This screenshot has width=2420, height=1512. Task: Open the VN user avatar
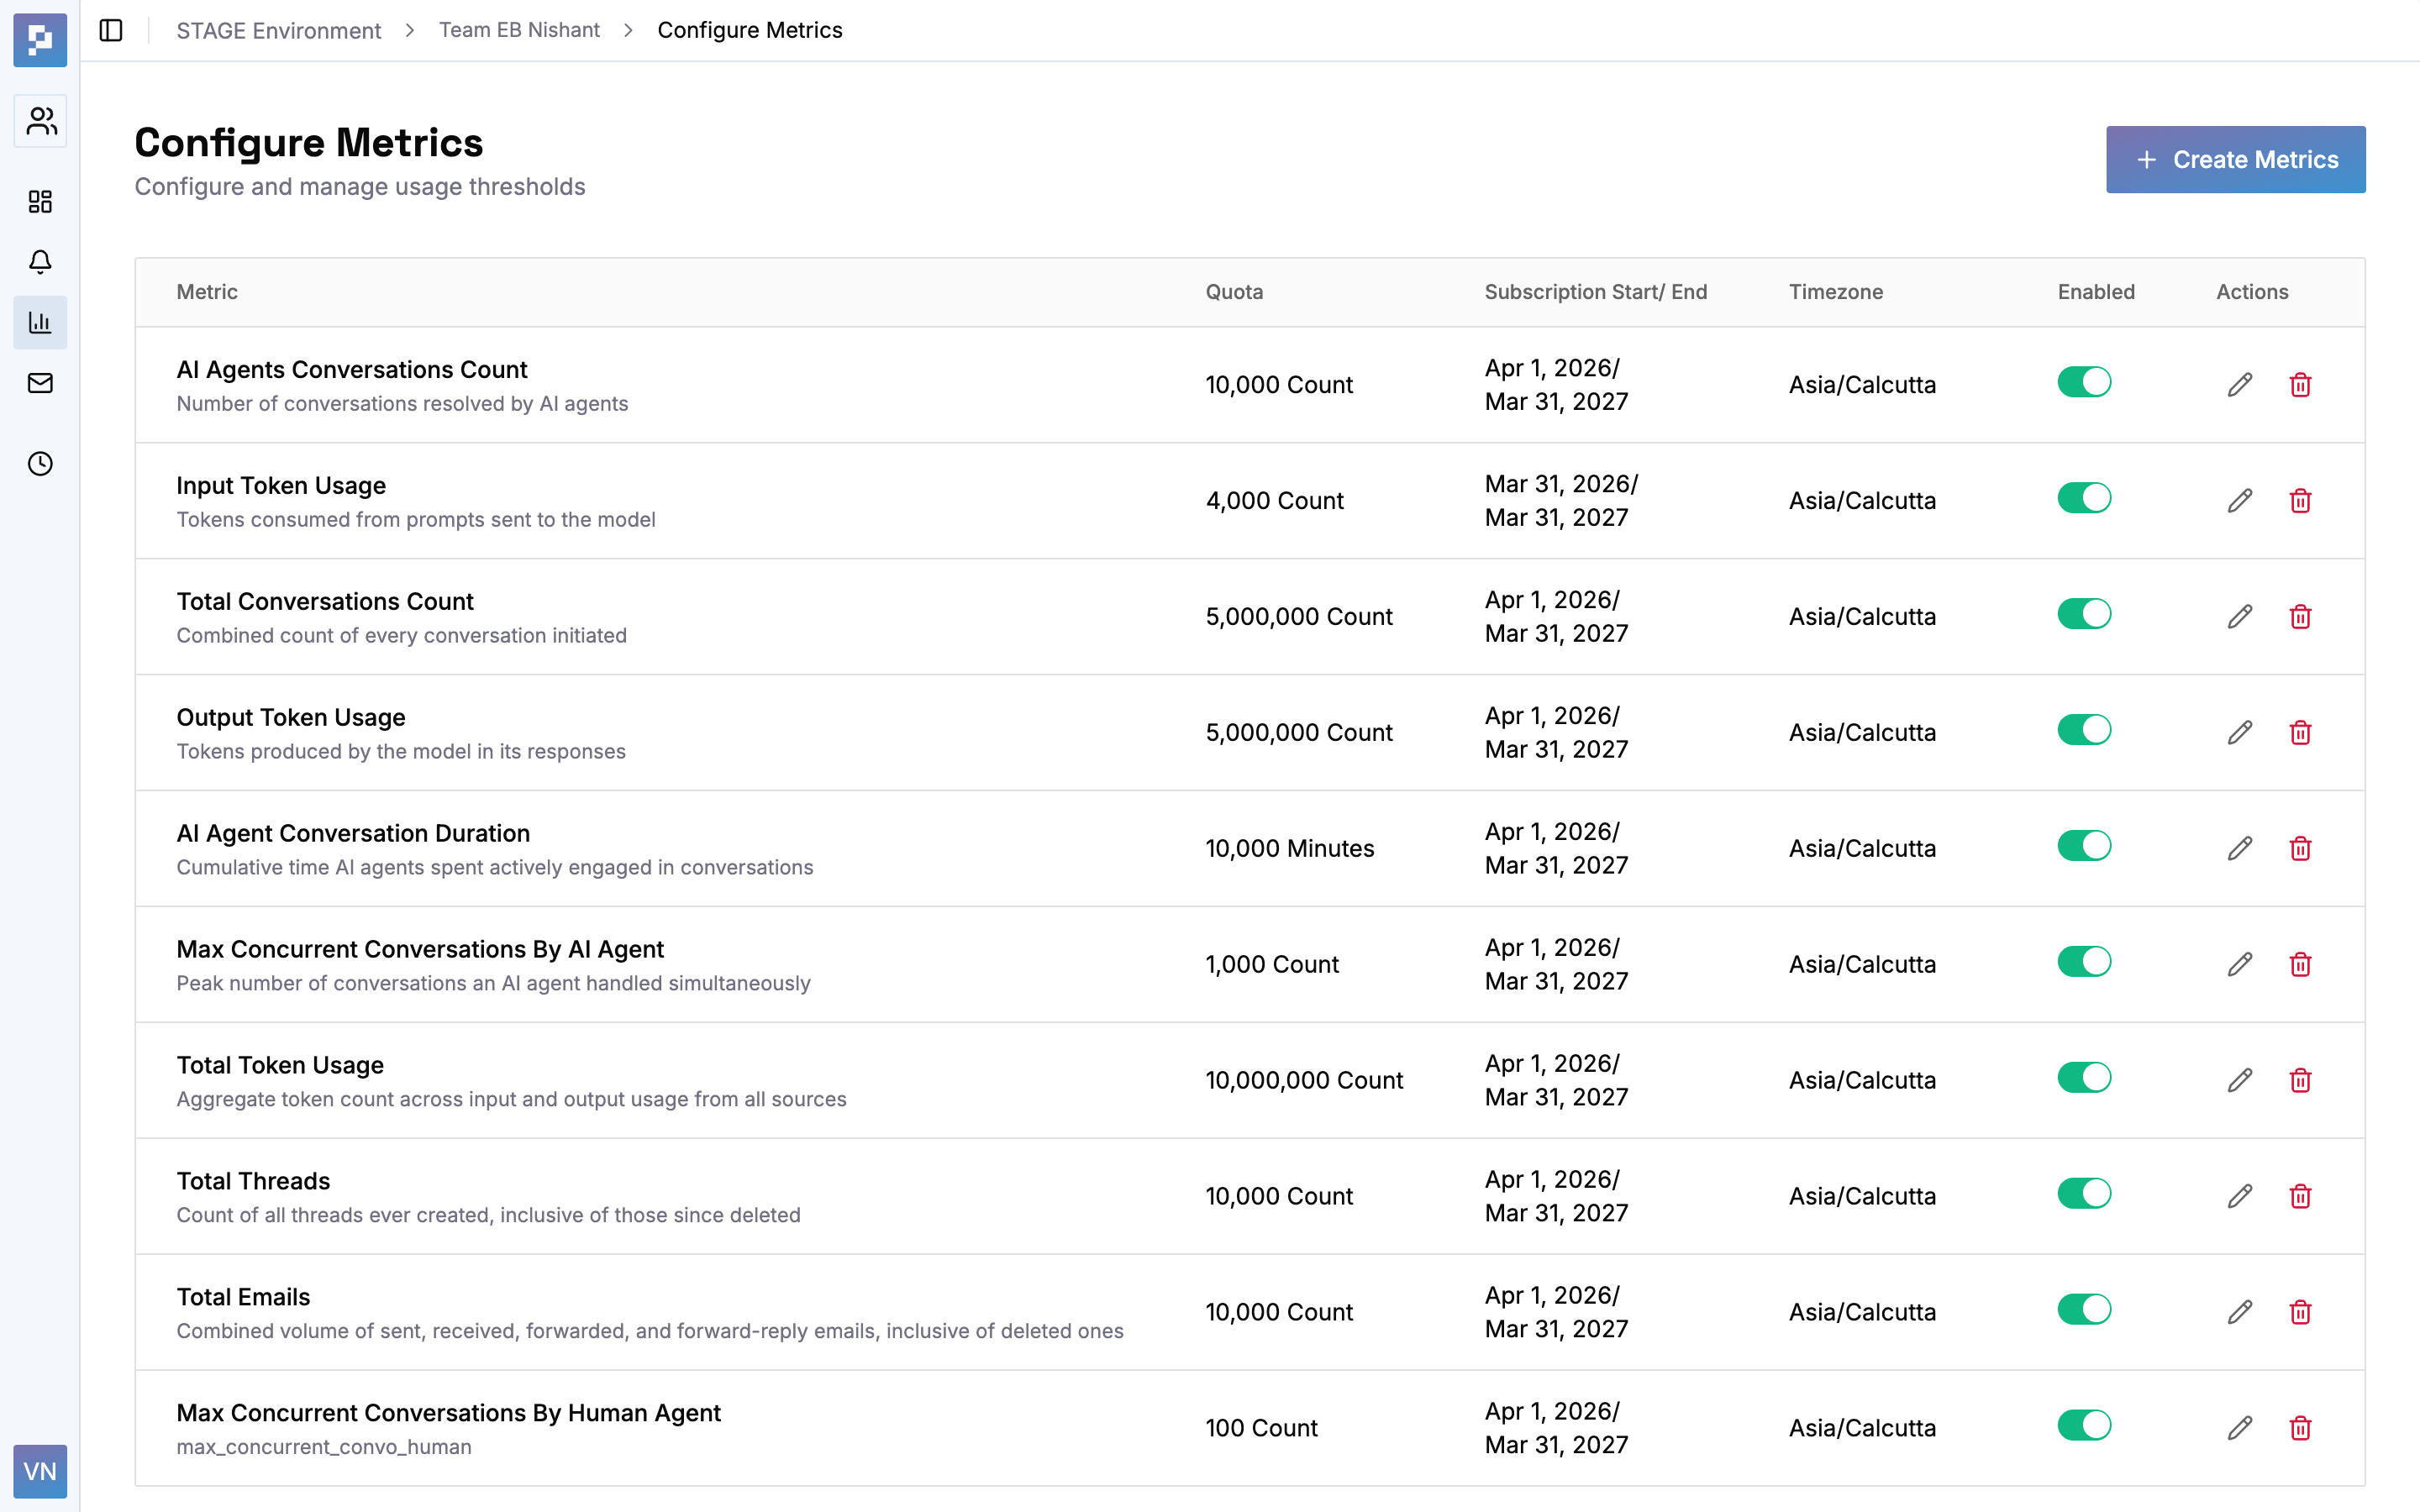point(40,1471)
